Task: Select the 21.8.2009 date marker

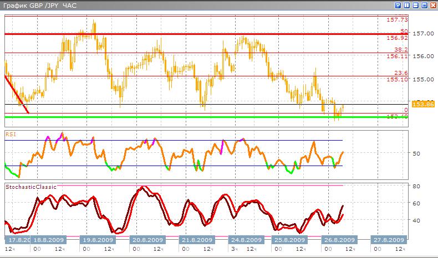Action: 197,240
